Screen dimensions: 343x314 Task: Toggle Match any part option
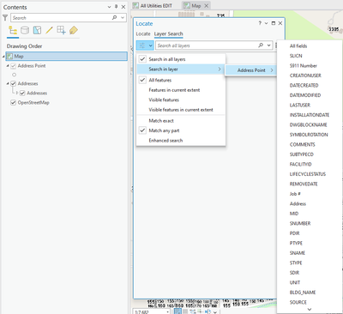coord(181,130)
